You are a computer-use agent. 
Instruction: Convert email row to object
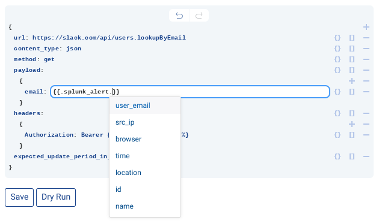coord(337,92)
